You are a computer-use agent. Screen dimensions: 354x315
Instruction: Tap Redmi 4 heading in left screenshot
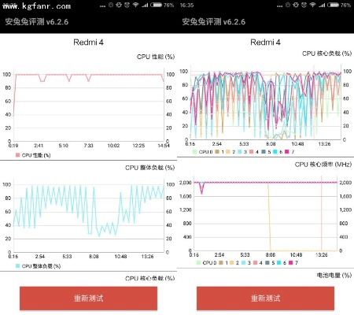[x=88, y=43]
